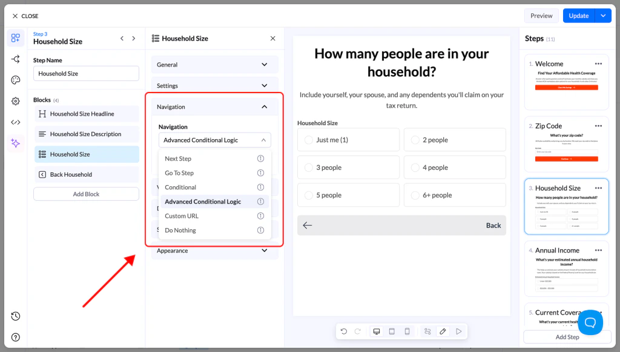This screenshot has width=620, height=352.
Task: Choose Conditional from navigation list
Action: click(x=215, y=187)
